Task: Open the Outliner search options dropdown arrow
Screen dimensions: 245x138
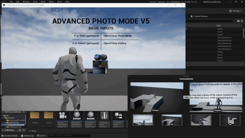Action: (x=234, y=21)
